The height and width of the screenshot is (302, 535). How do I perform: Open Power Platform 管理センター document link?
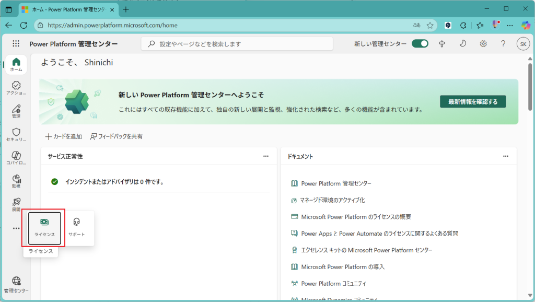coord(336,183)
